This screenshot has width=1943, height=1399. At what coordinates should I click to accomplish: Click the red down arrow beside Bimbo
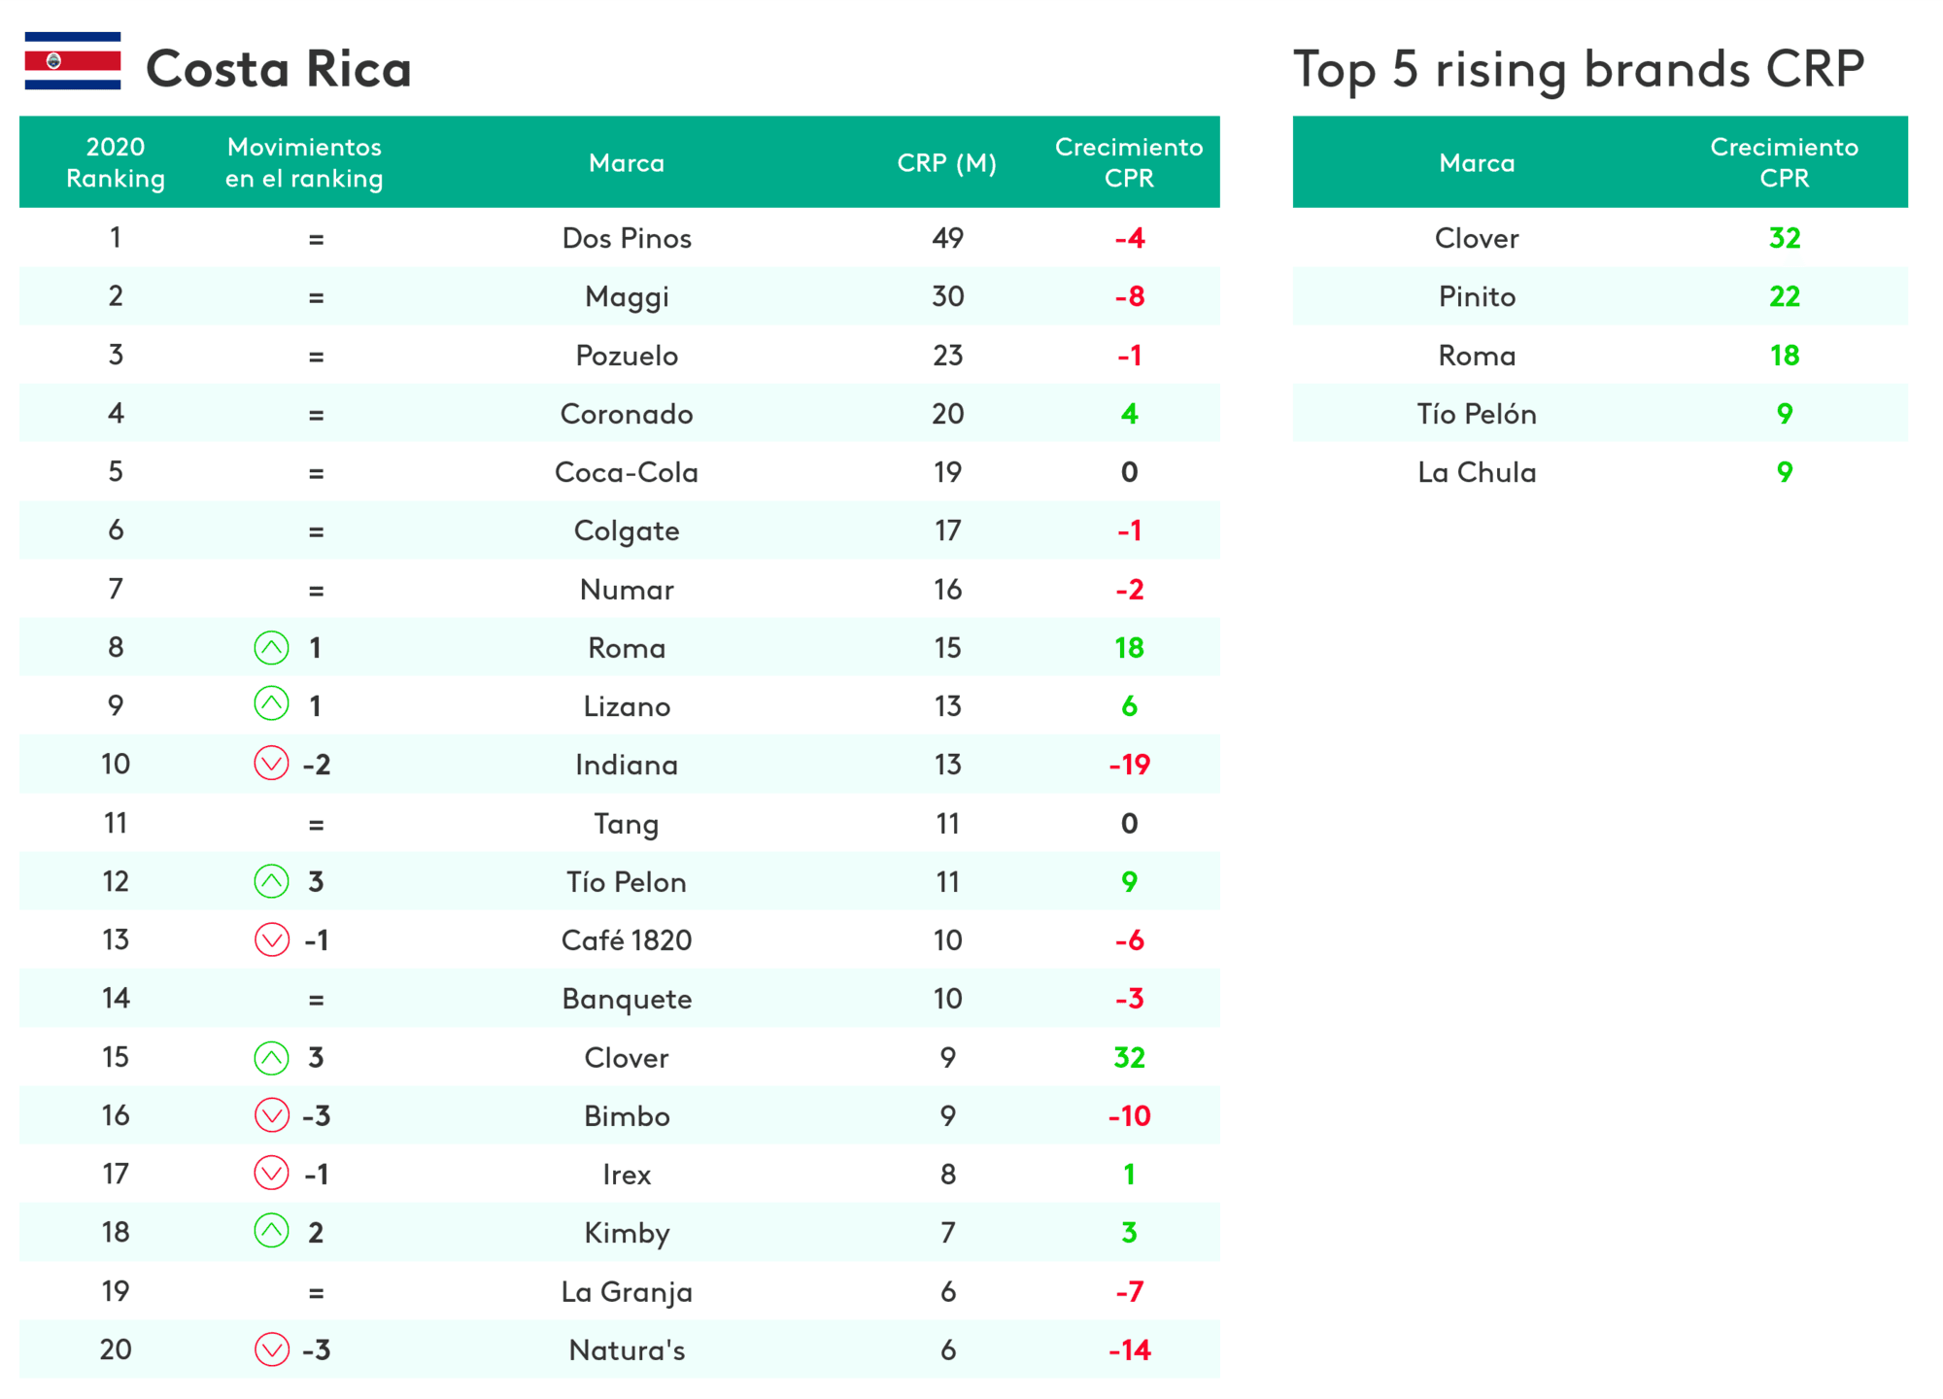point(271,1115)
